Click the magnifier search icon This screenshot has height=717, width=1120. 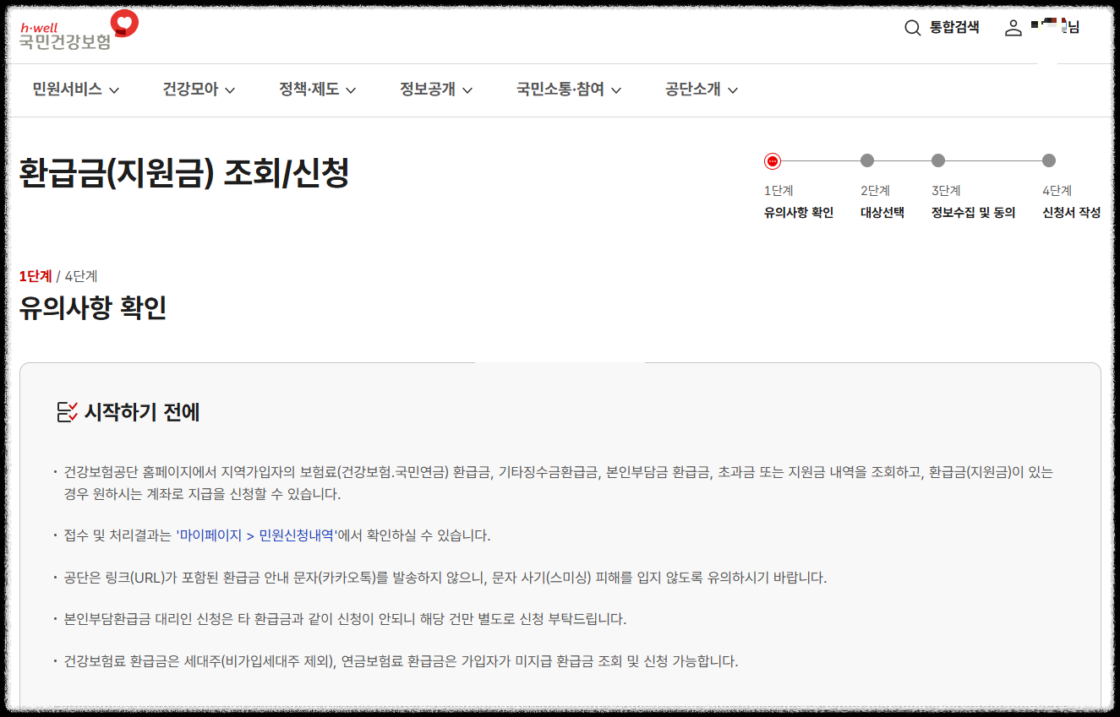point(913,28)
